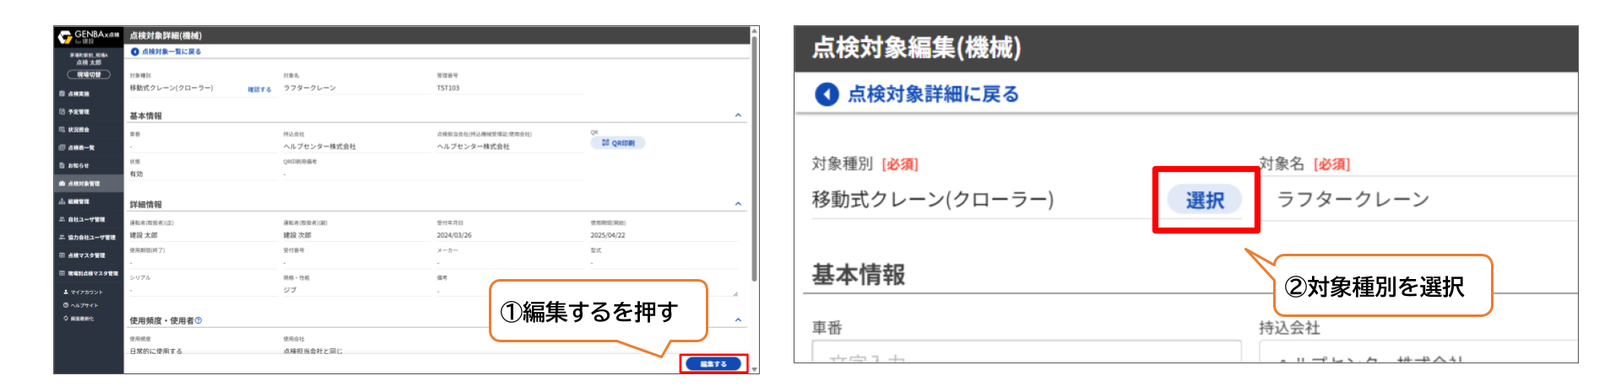This screenshot has width=1621, height=392.
Task: Click the 車番 input field in edit view
Action: pos(1027,352)
